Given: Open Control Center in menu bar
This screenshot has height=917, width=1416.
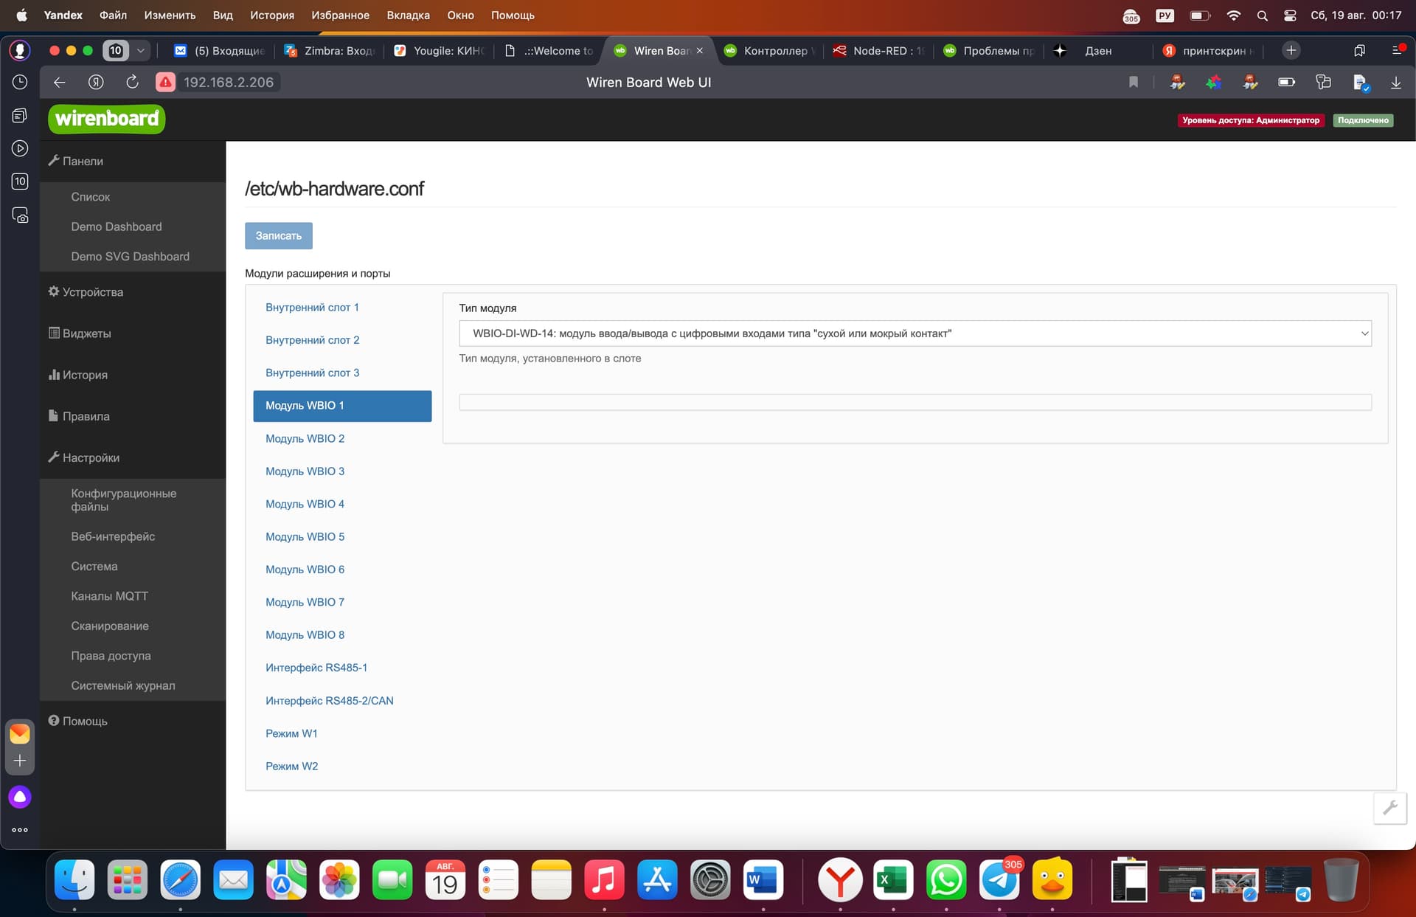Looking at the screenshot, I should pos(1290,15).
